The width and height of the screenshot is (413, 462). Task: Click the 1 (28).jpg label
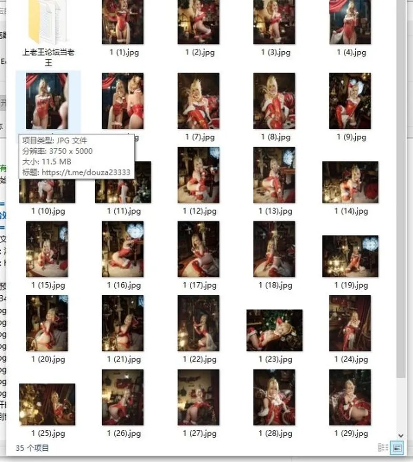click(x=275, y=433)
